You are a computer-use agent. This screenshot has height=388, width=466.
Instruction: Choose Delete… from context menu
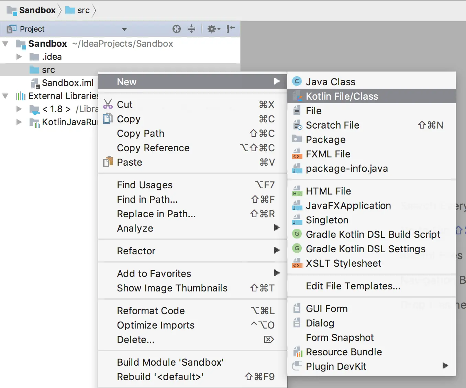(193, 340)
